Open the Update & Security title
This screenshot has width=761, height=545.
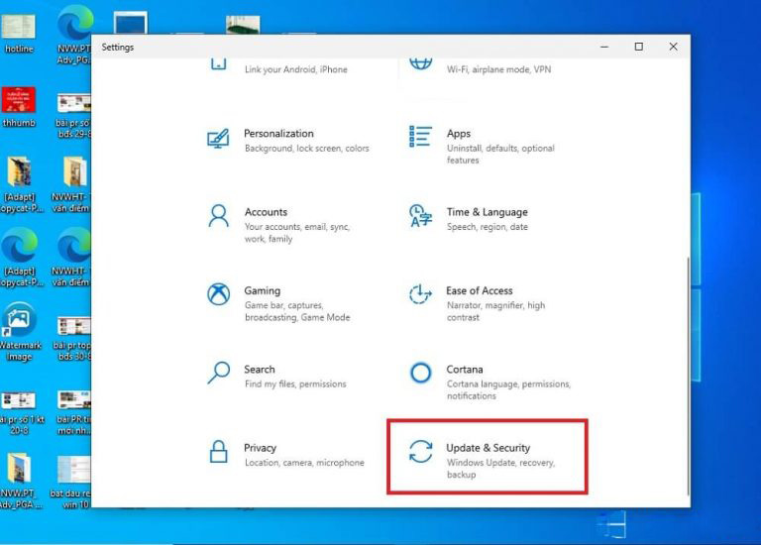click(489, 448)
